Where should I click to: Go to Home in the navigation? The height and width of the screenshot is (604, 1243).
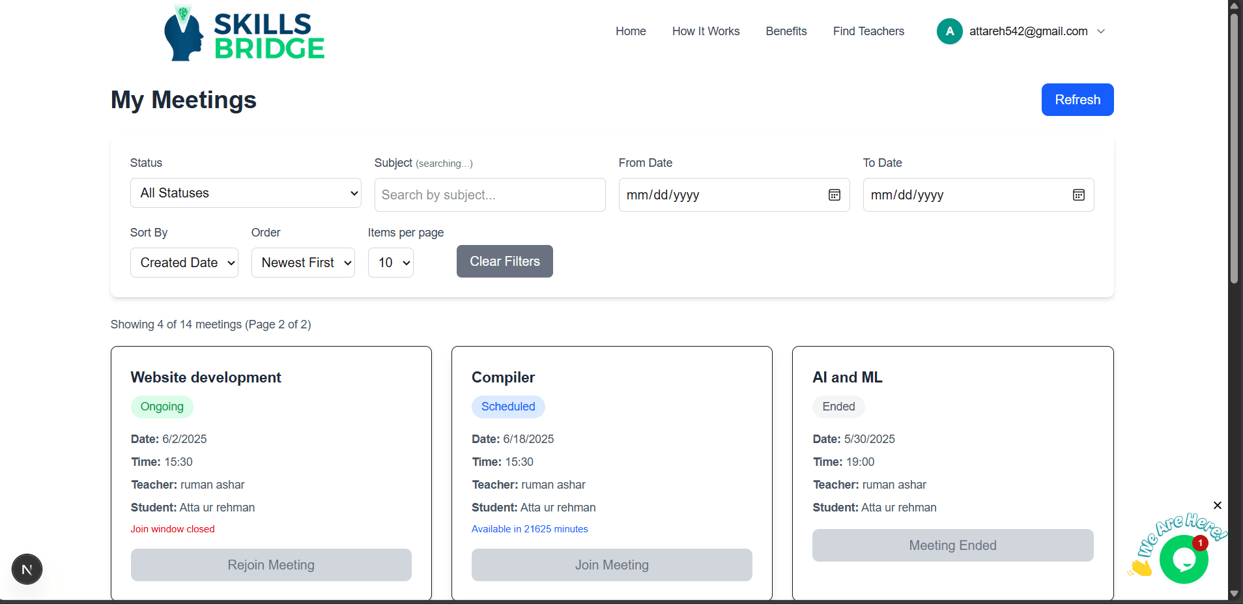pos(631,31)
